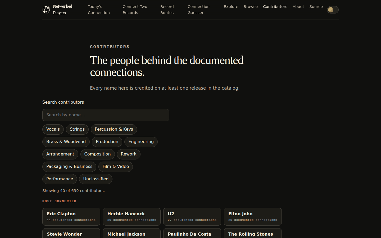Open the U2 contributor card

click(192, 217)
